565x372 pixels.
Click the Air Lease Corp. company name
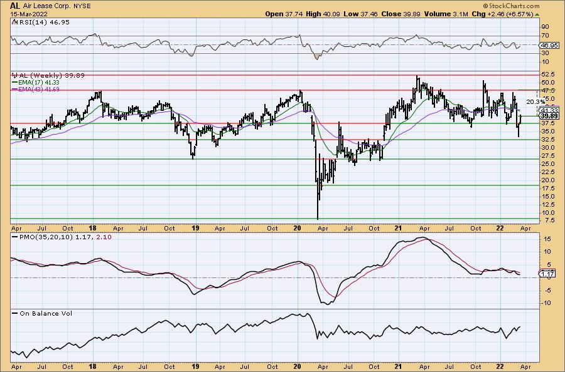(x=46, y=6)
